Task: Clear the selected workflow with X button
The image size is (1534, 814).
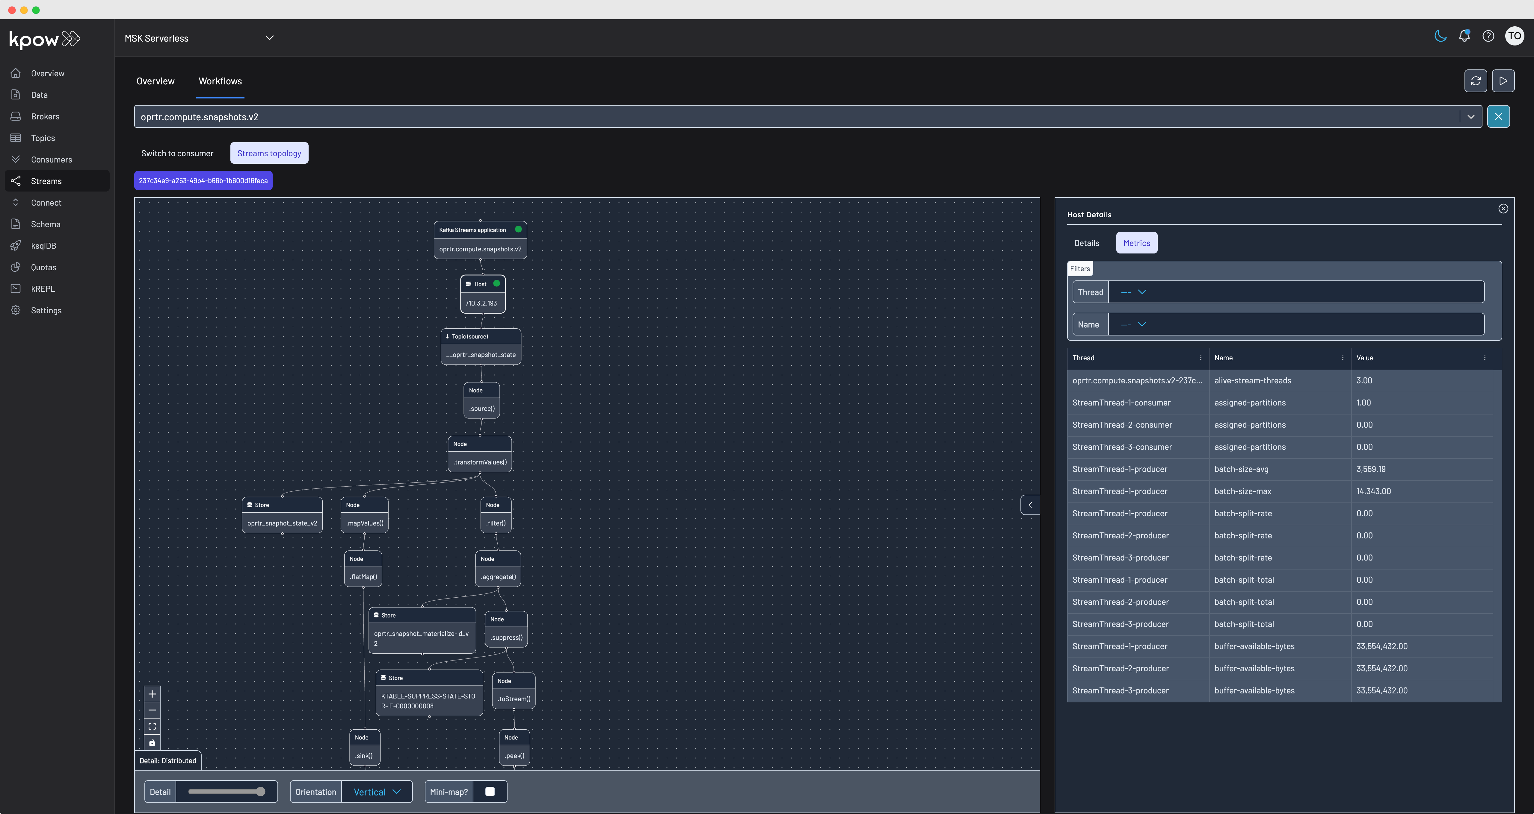Action: pyautogui.click(x=1498, y=117)
